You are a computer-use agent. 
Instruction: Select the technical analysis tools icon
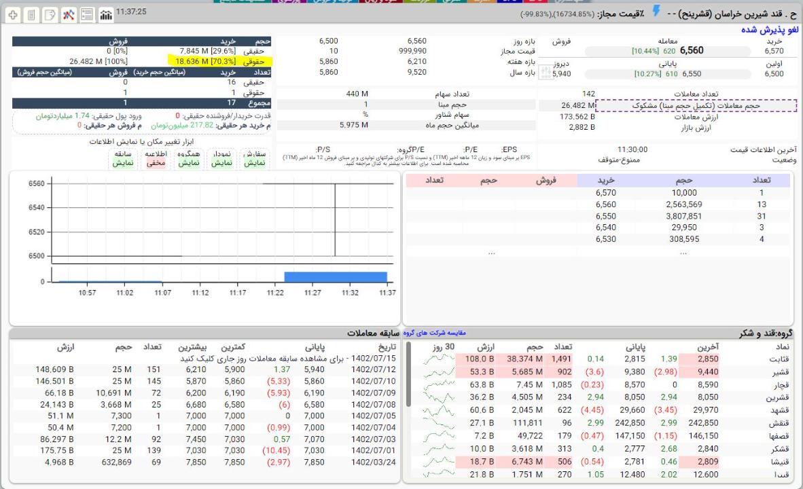68,14
